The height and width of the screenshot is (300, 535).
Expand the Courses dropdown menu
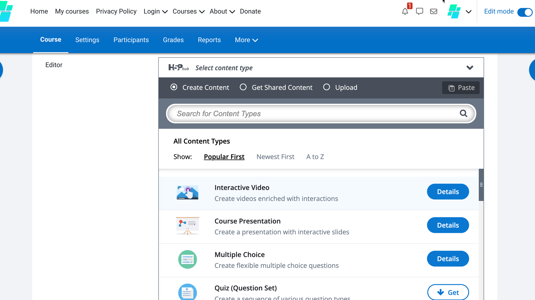tap(189, 11)
